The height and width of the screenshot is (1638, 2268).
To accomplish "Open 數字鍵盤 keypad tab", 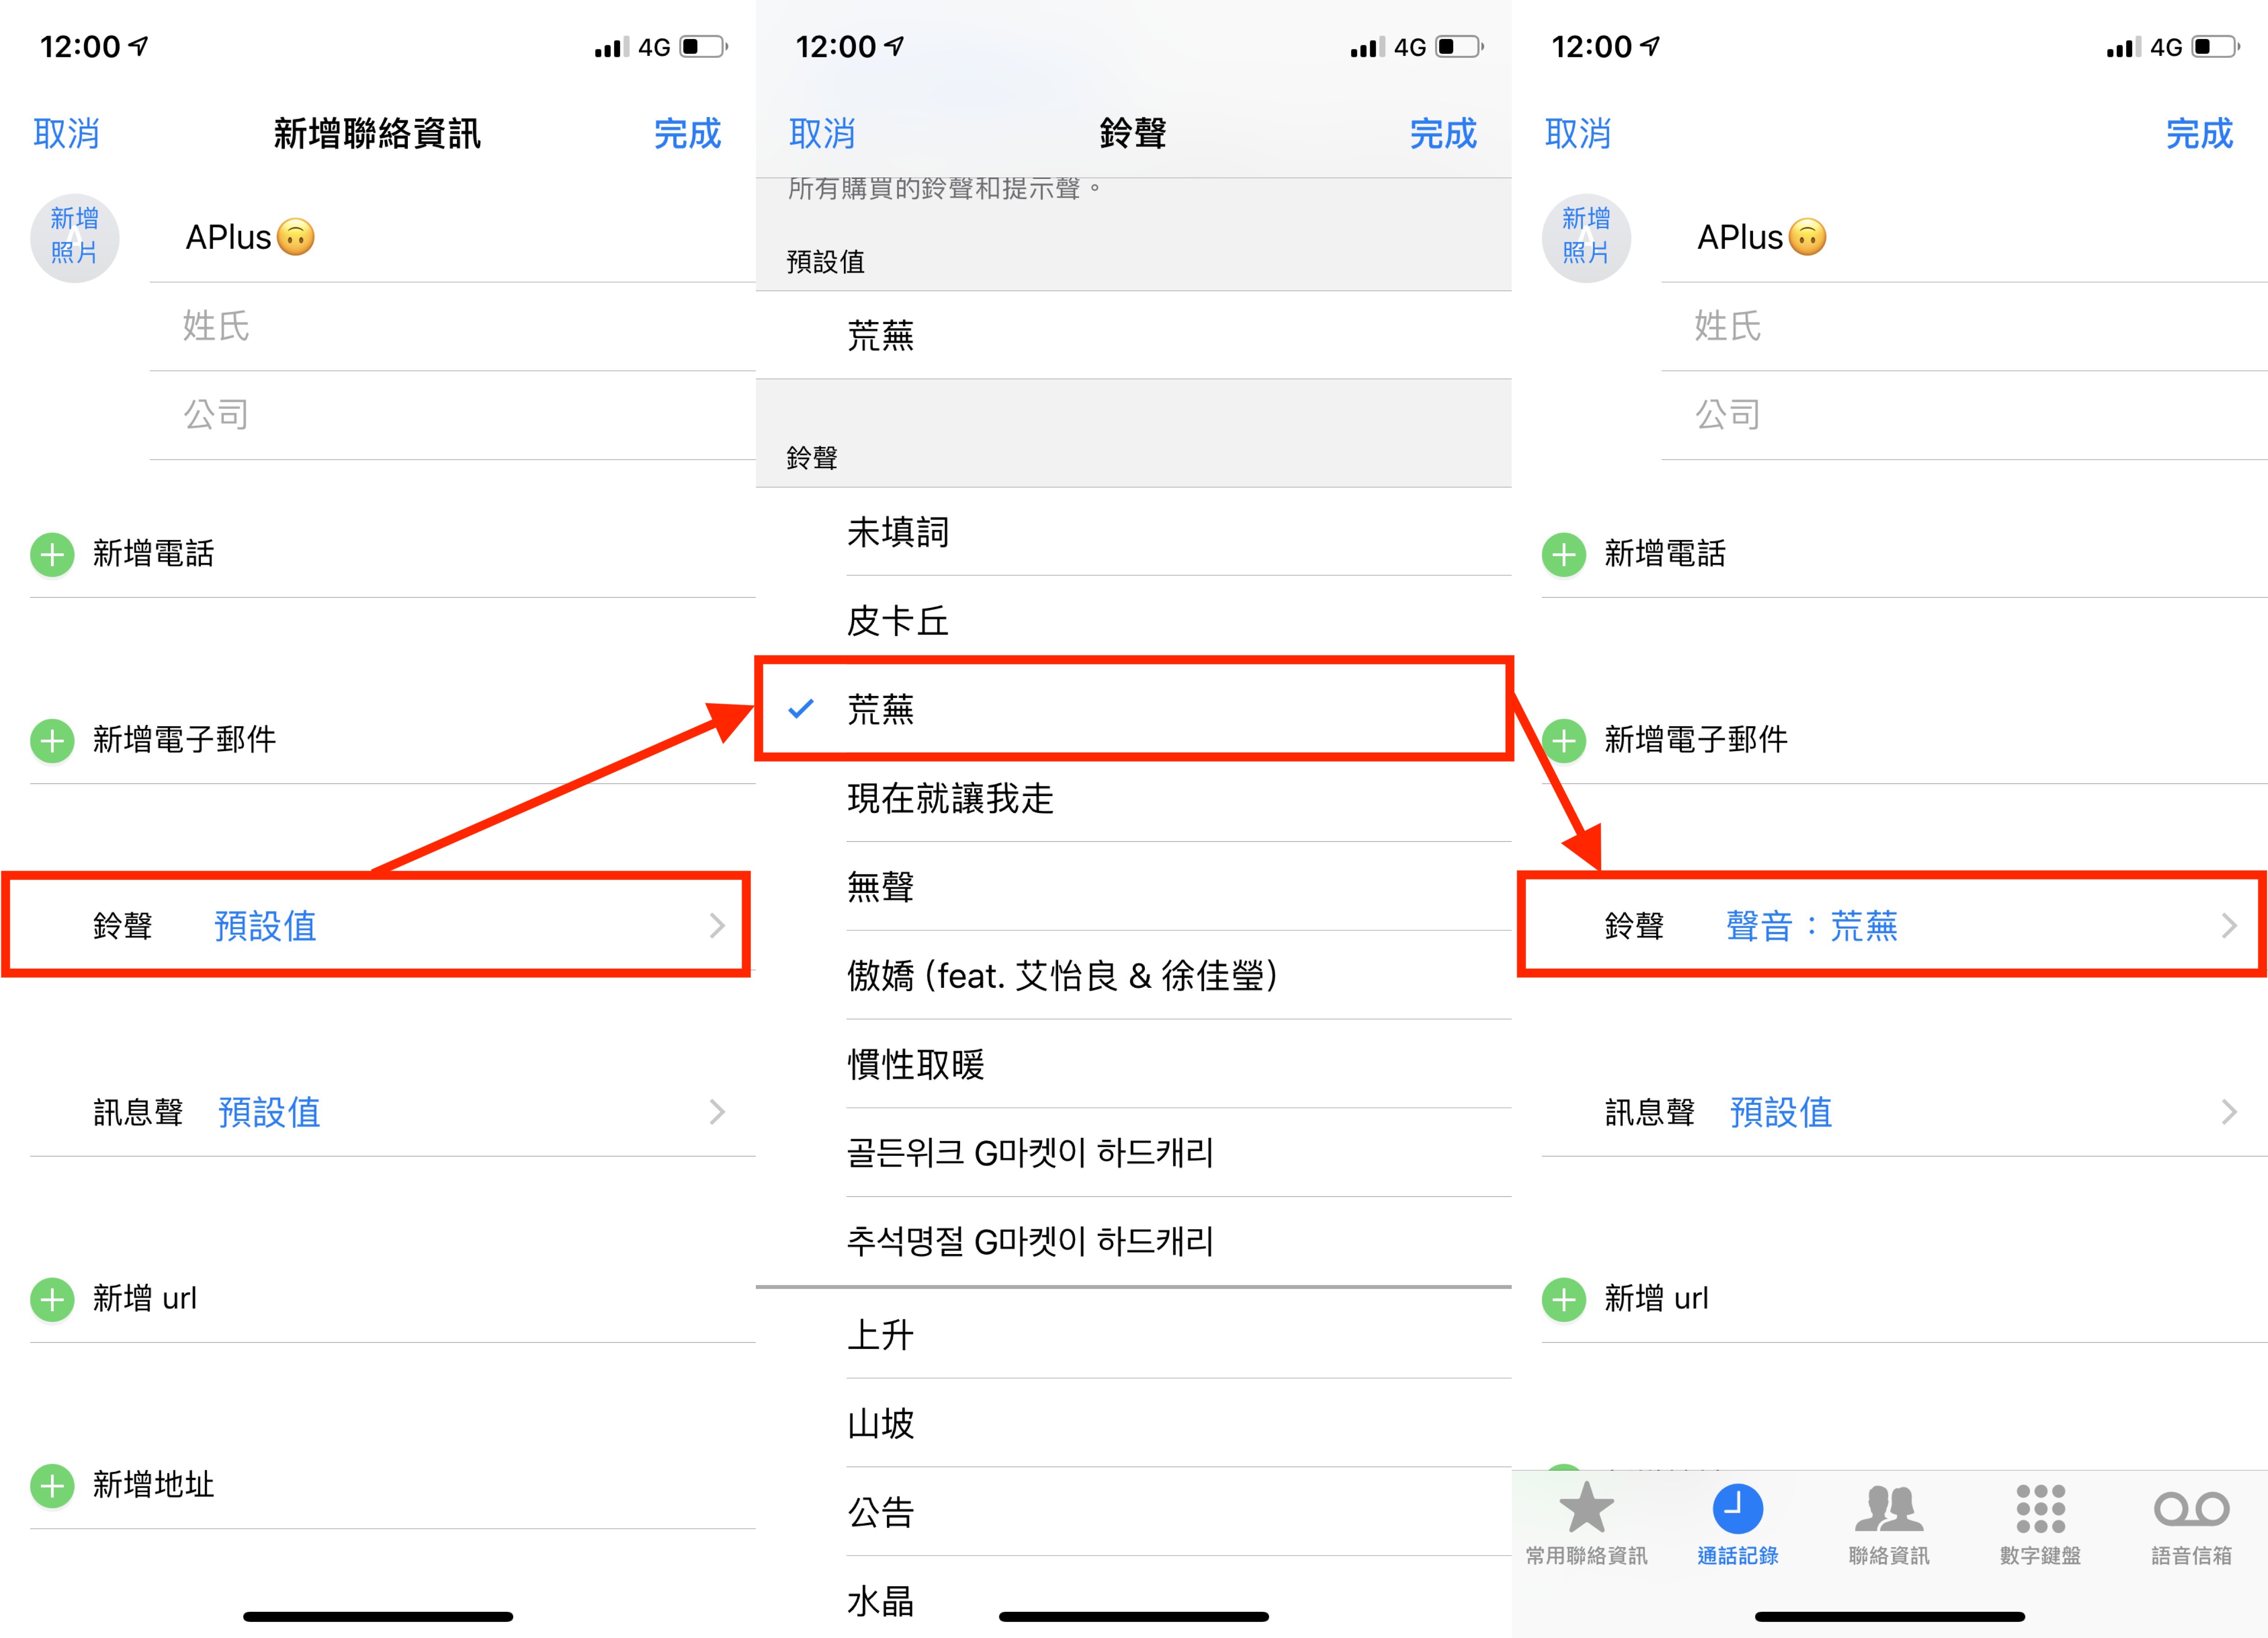I will tap(2040, 1525).
